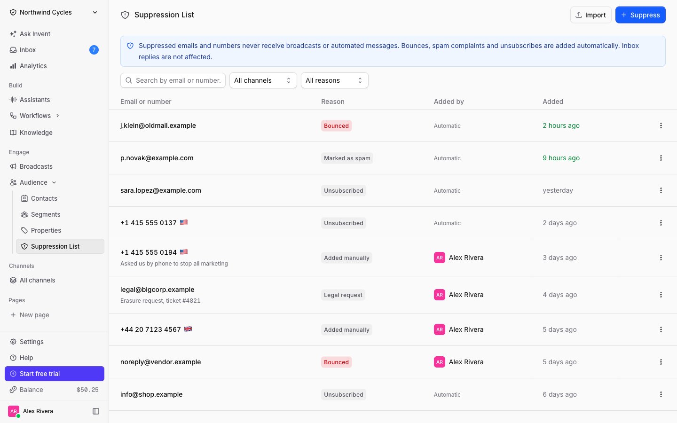Go to Analytics page
677x423 pixels.
55,66
